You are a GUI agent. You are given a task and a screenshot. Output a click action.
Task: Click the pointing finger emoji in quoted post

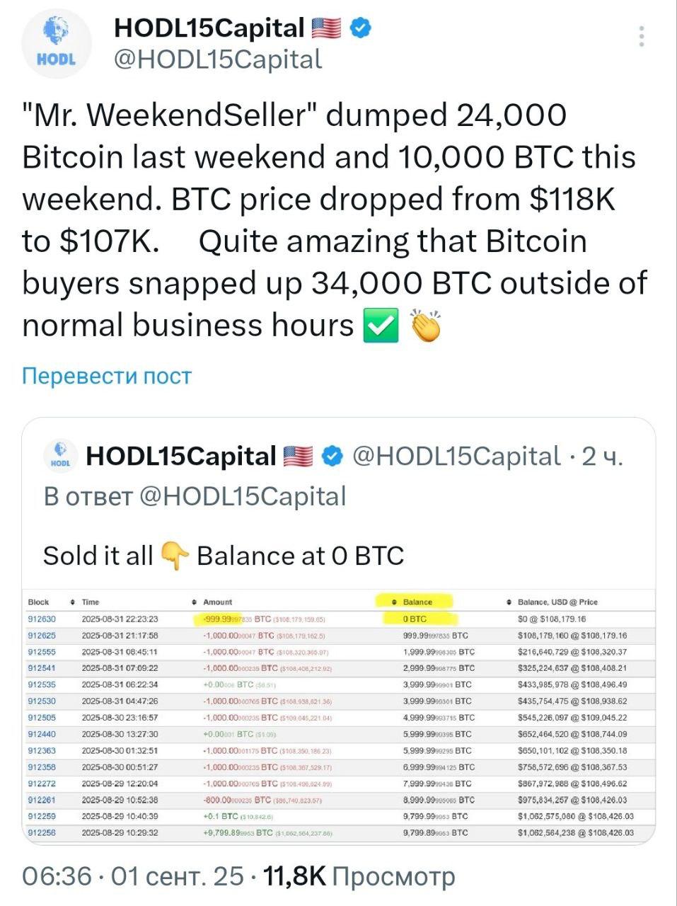[175, 556]
